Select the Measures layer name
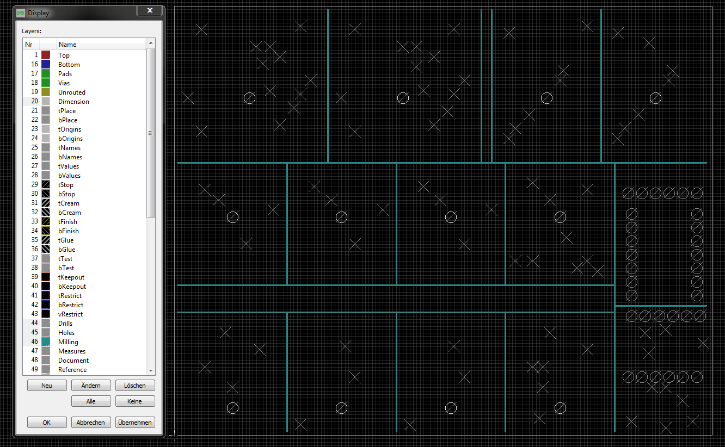Screen dimensions: 725x447 click(72, 351)
